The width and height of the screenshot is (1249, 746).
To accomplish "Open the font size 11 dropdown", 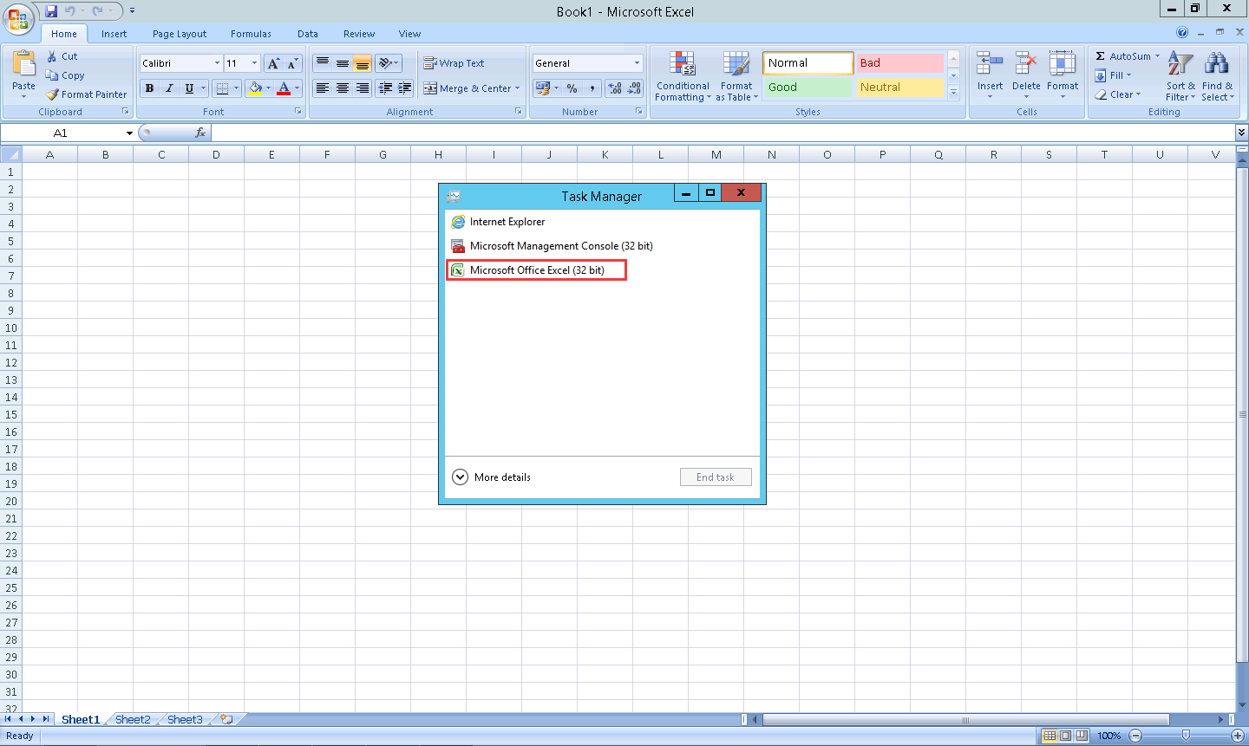I will point(254,63).
